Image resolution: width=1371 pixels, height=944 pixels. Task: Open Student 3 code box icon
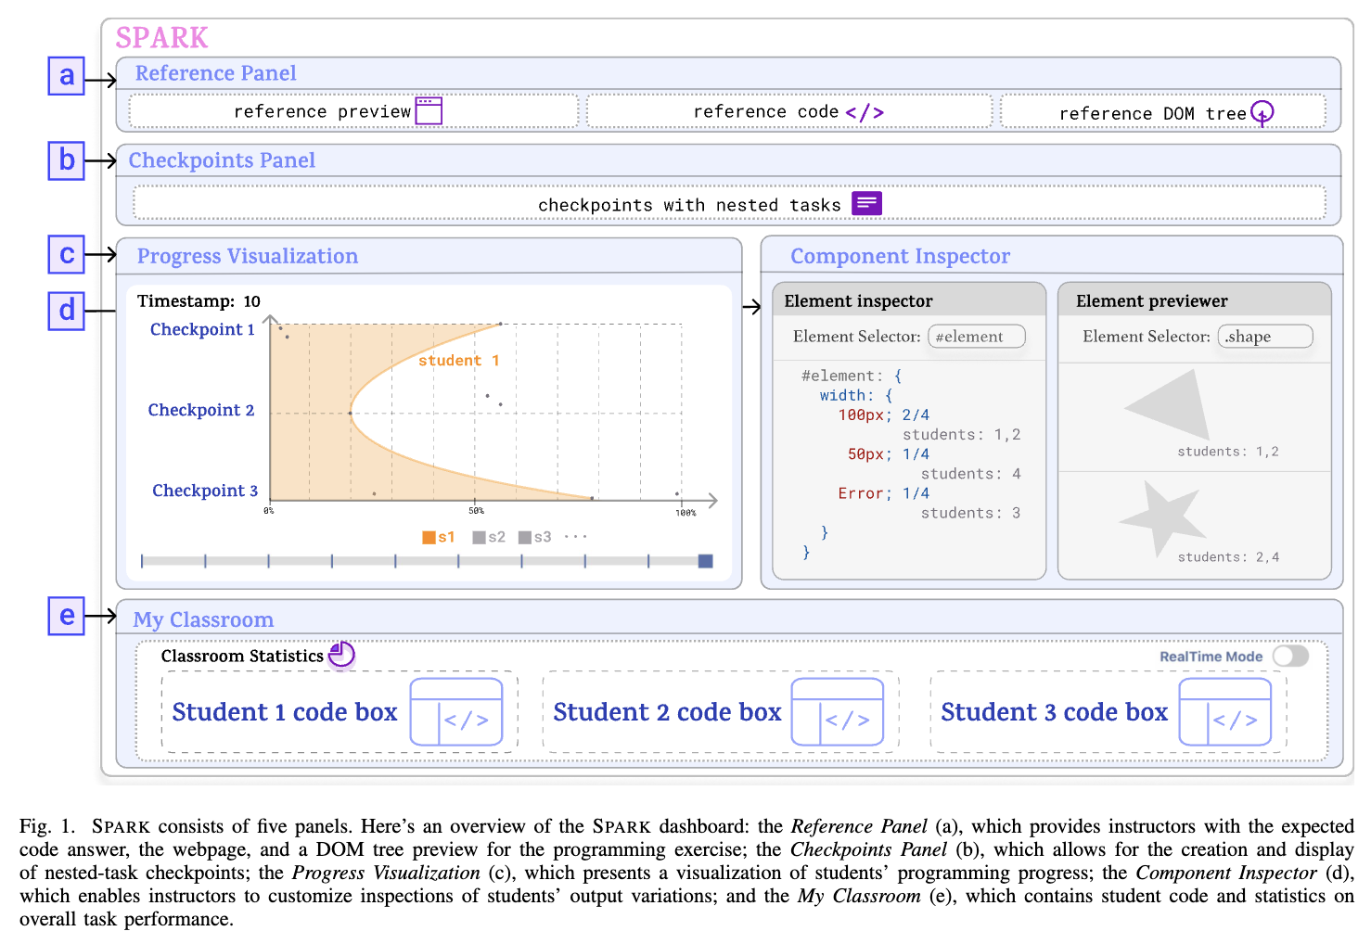coord(1224,711)
